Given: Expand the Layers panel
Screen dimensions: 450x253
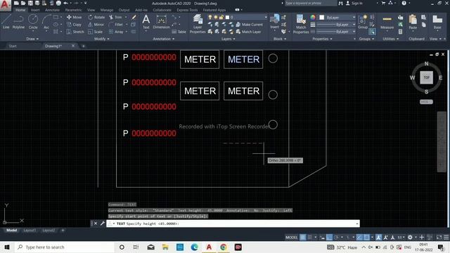Looking at the screenshot, I should point(228,39).
